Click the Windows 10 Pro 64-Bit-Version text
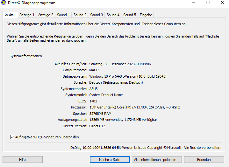 [128, 76]
